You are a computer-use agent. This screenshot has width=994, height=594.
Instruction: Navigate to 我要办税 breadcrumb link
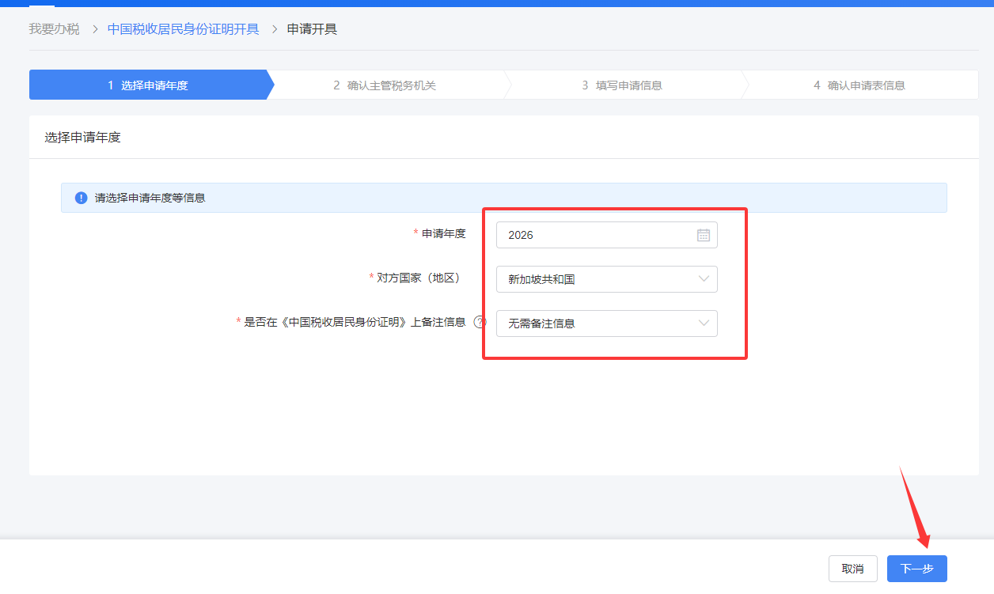54,29
